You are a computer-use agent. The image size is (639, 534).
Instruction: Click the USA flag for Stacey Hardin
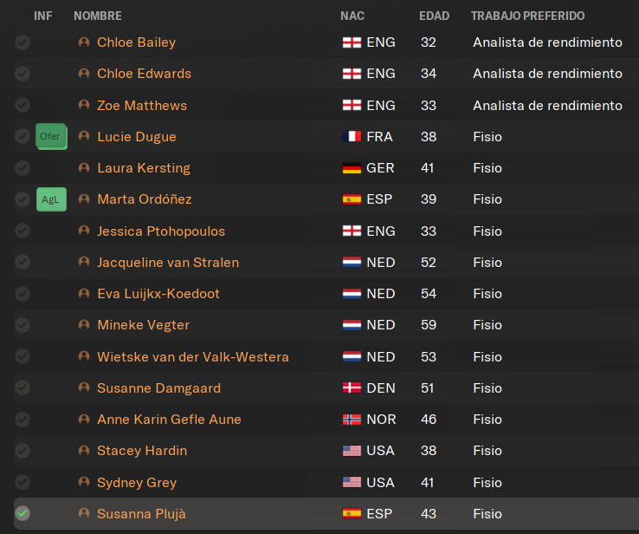point(352,451)
